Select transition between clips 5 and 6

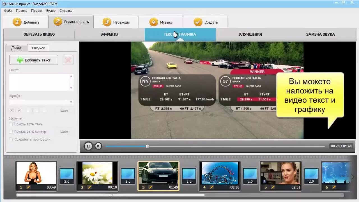pyautogui.click(x=311, y=176)
